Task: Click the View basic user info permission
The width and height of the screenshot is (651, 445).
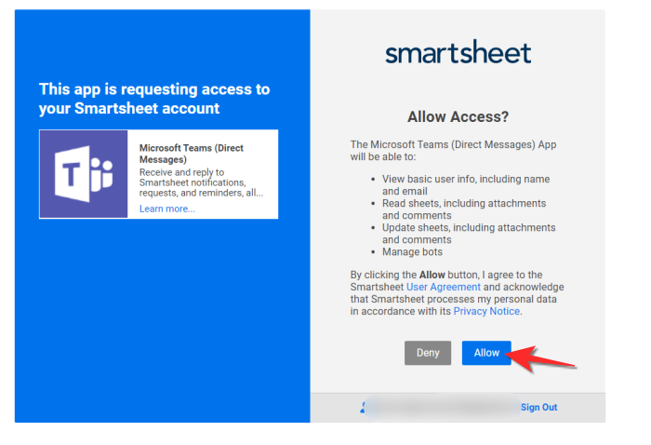Action: pos(466,185)
